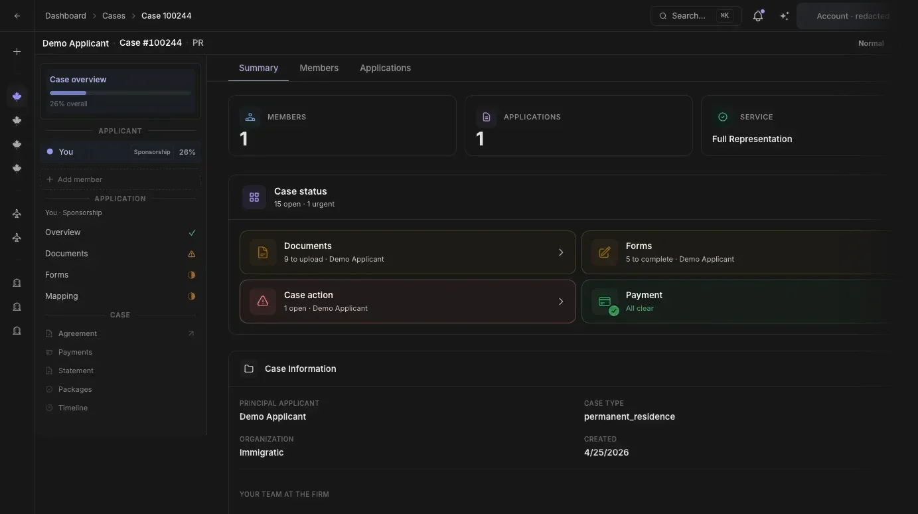Screen dimensions: 918x514
Task: Click the Payment card icon
Action: (605, 301)
